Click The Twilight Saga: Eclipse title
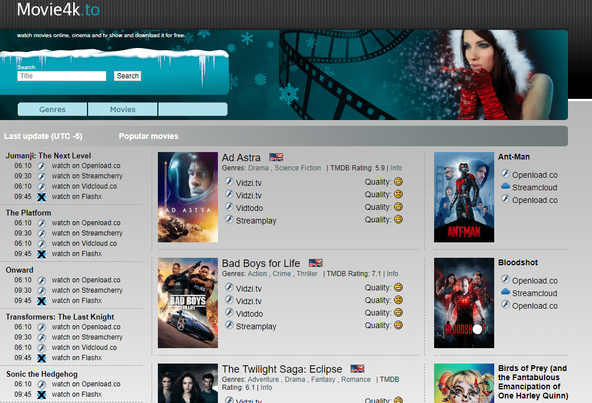This screenshot has width=592, height=403. point(282,369)
